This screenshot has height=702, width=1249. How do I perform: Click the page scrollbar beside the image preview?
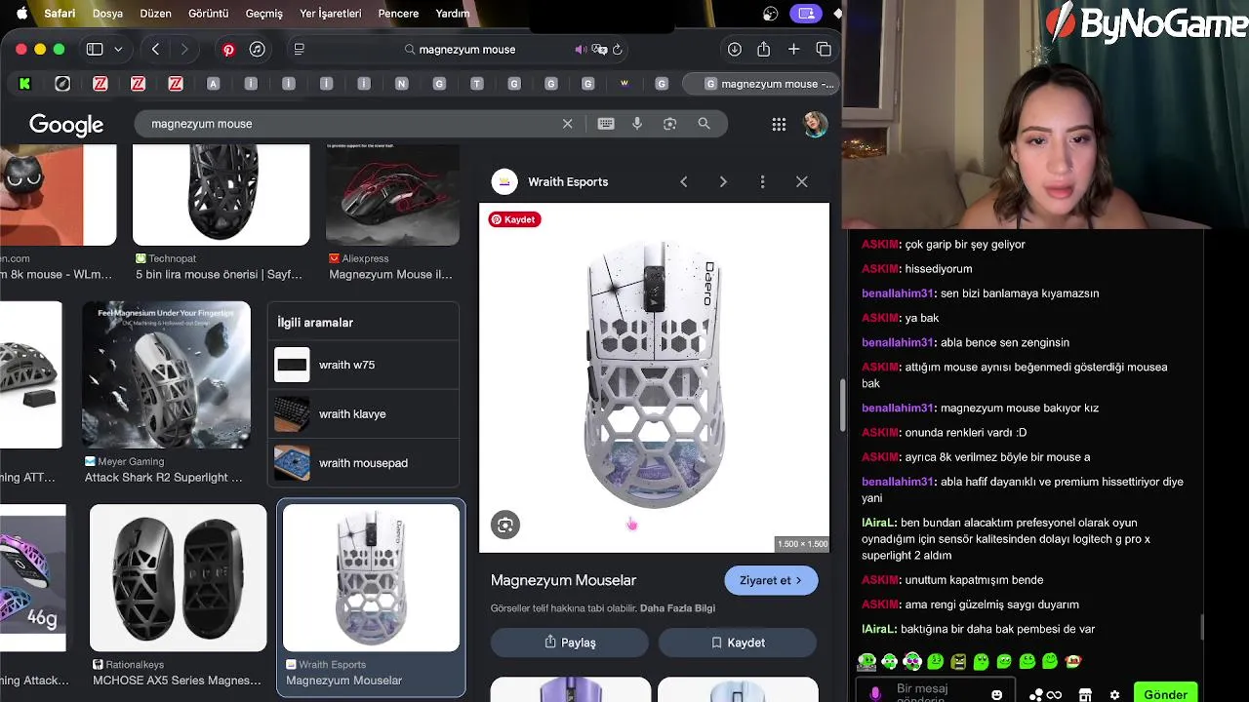(841, 405)
